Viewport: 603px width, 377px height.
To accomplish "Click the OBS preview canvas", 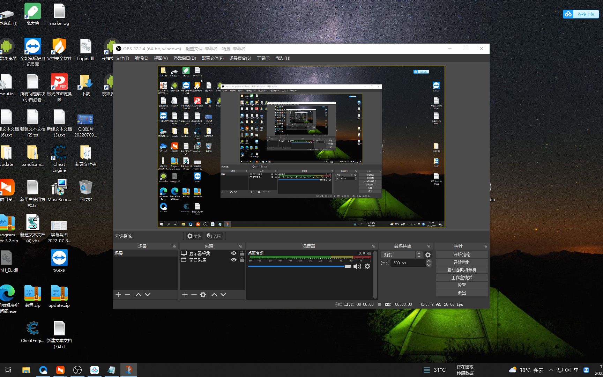I will (301, 147).
